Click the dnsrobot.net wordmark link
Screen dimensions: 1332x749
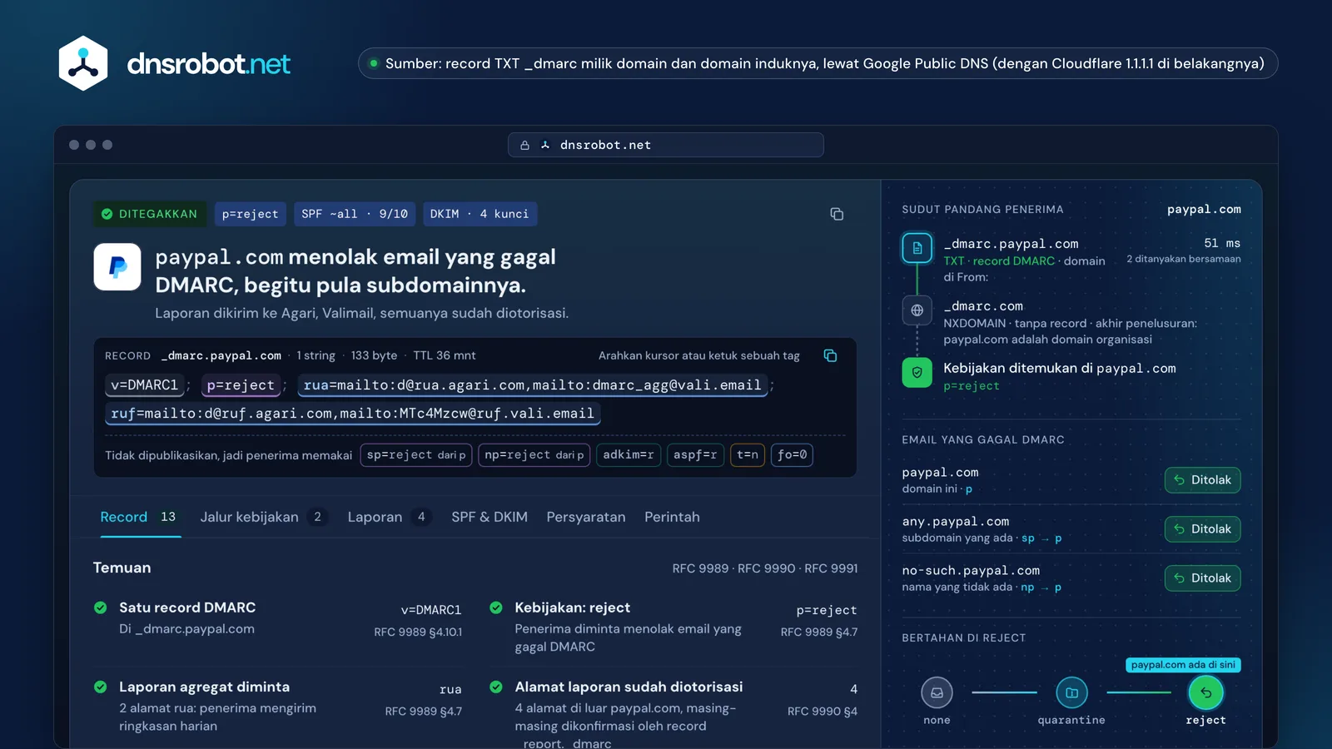pyautogui.click(x=208, y=63)
